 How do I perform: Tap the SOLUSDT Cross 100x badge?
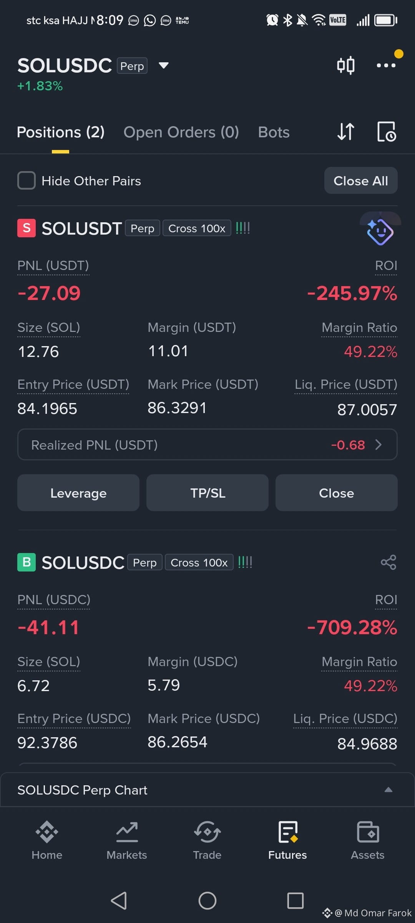197,228
